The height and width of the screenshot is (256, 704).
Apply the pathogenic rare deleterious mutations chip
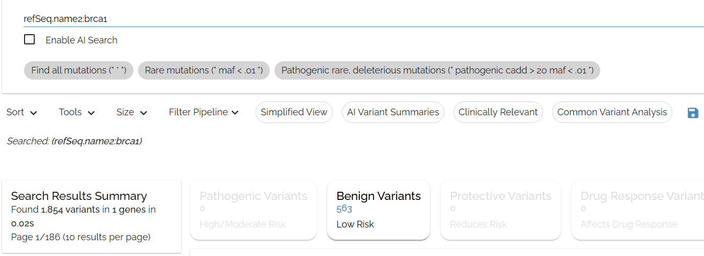click(x=437, y=70)
